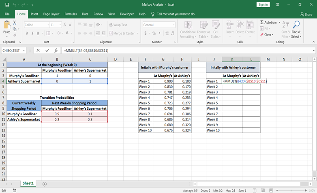Click the Center align icon
The image size is (317, 193).
pyautogui.click(x=85, y=33)
